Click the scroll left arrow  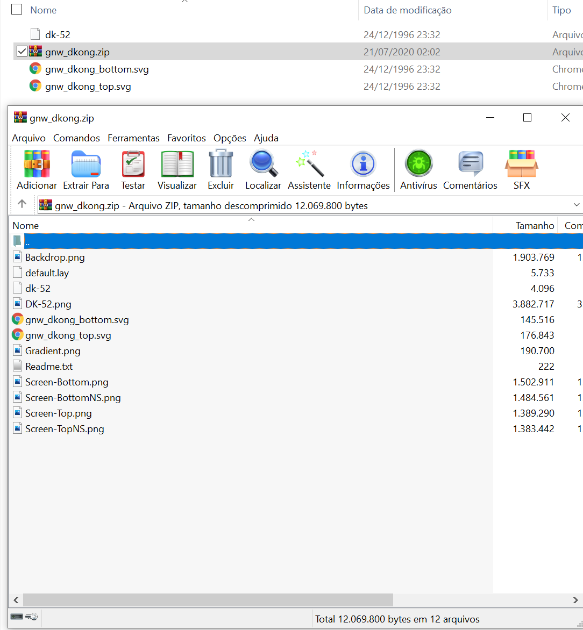(16, 600)
